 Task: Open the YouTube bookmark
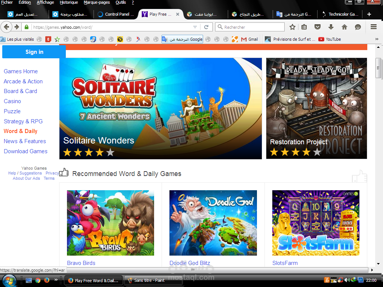click(x=330, y=39)
